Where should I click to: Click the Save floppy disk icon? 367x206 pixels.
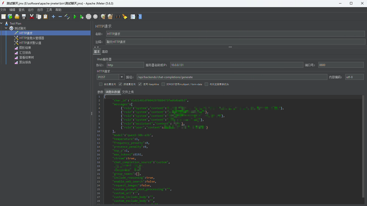click(24, 17)
